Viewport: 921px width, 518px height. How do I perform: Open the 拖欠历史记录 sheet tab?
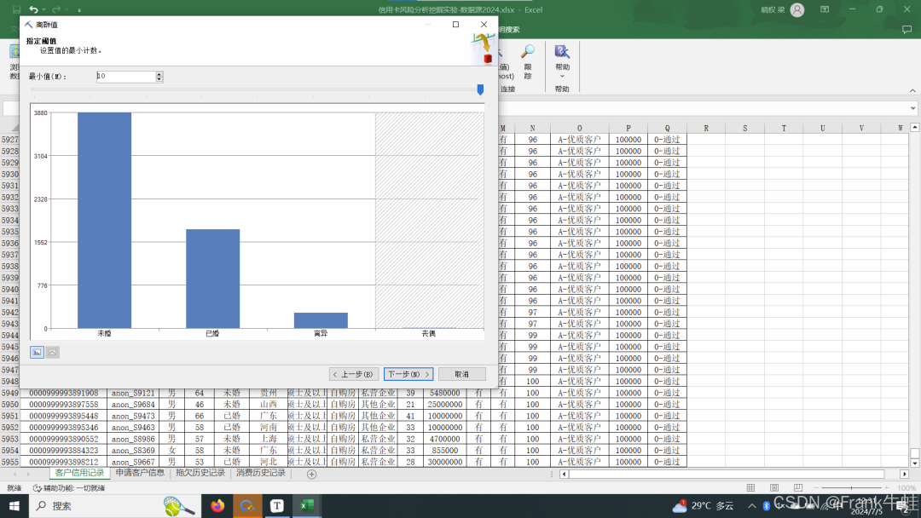pyautogui.click(x=200, y=473)
